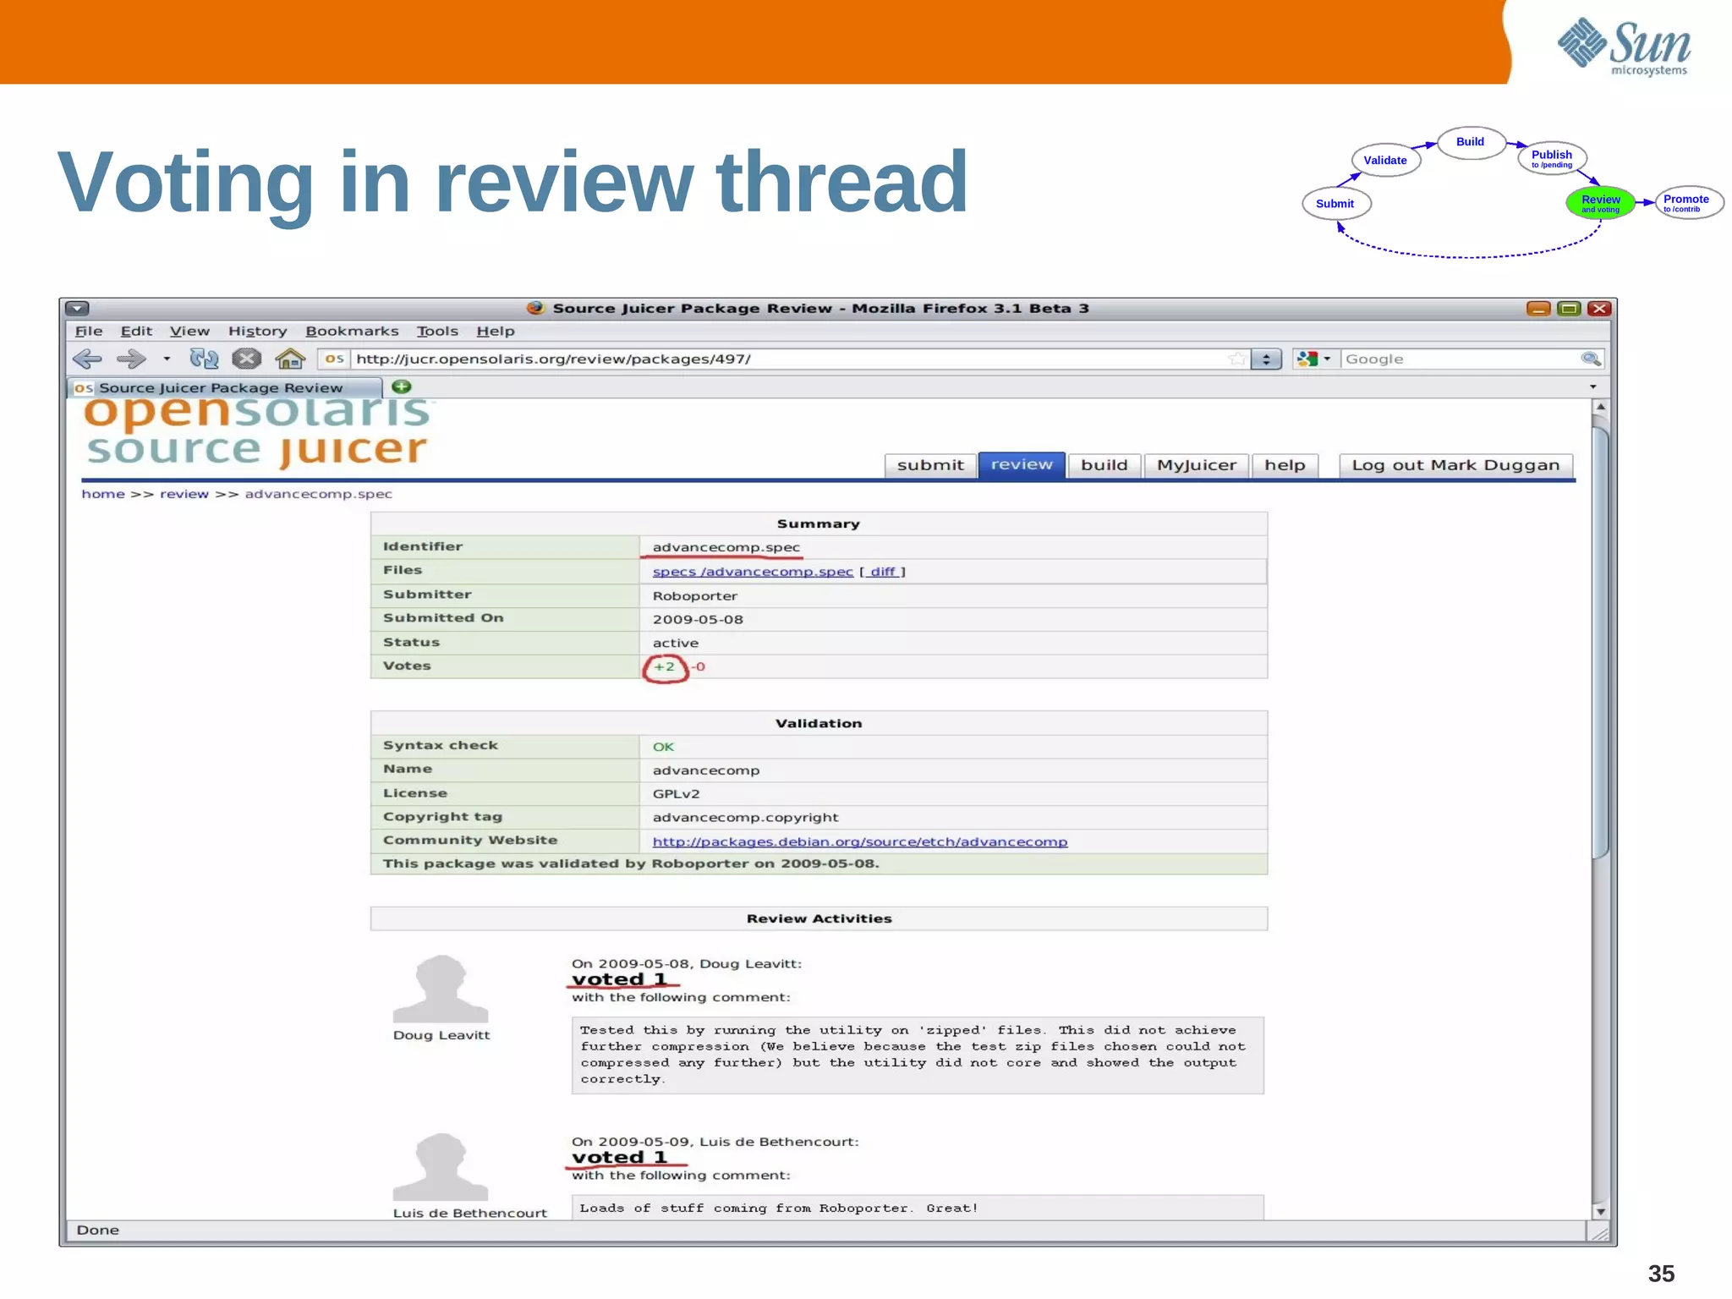Click the vertical scrollbar thumb
This screenshot has height=1299, width=1732.
[x=1599, y=643]
